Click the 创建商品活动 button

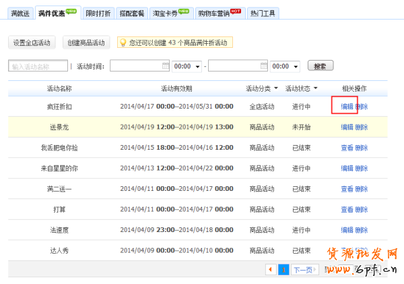click(87, 43)
